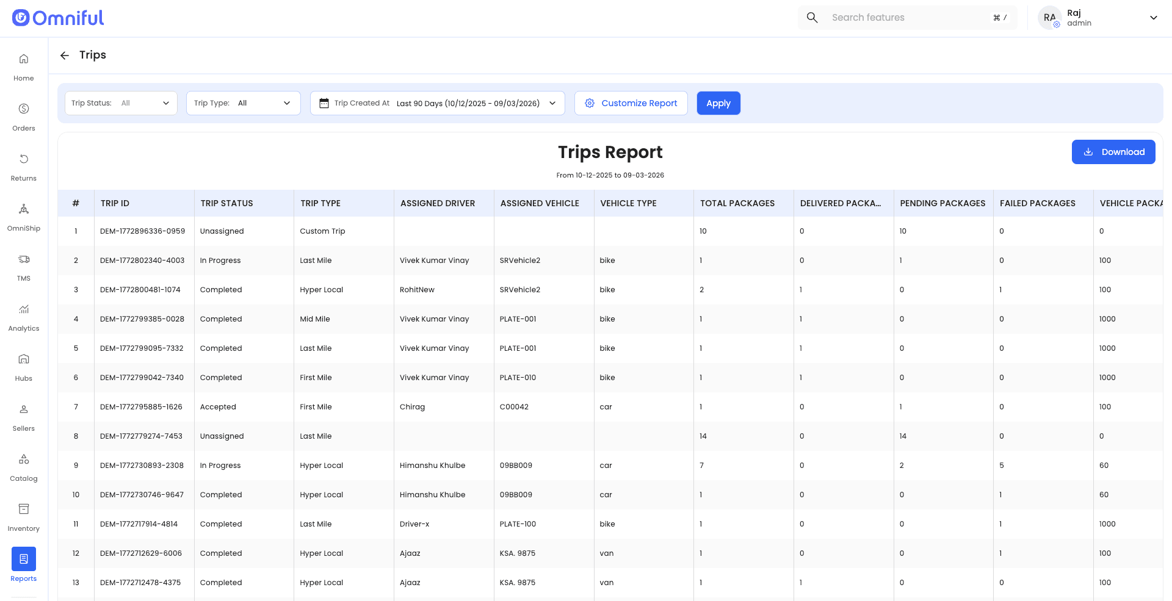The width and height of the screenshot is (1172, 601).
Task: Open the Trip Created At date range picker
Action: (437, 103)
